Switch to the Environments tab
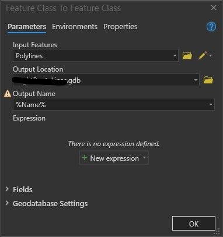 (x=75, y=27)
